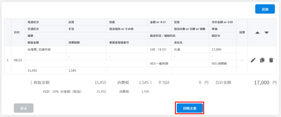Click the 17,000 subtotal cell in row 1
281x117 pixels.
pyautogui.click(x=223, y=50)
